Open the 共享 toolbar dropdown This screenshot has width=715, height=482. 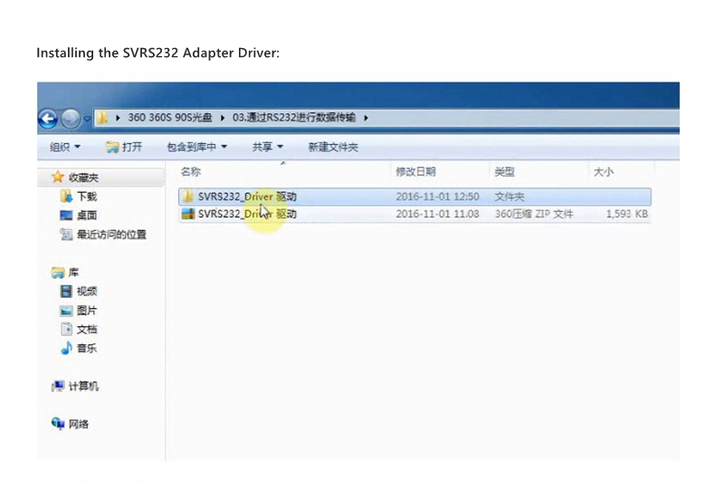(268, 147)
